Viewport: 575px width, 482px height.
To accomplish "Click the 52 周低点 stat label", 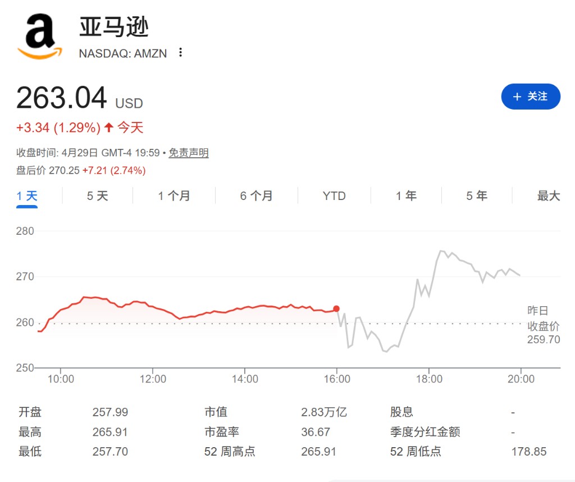I will pos(416,452).
